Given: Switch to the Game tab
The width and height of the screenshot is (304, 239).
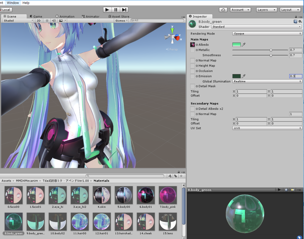Looking at the screenshot, I should pyautogui.click(x=36, y=17).
